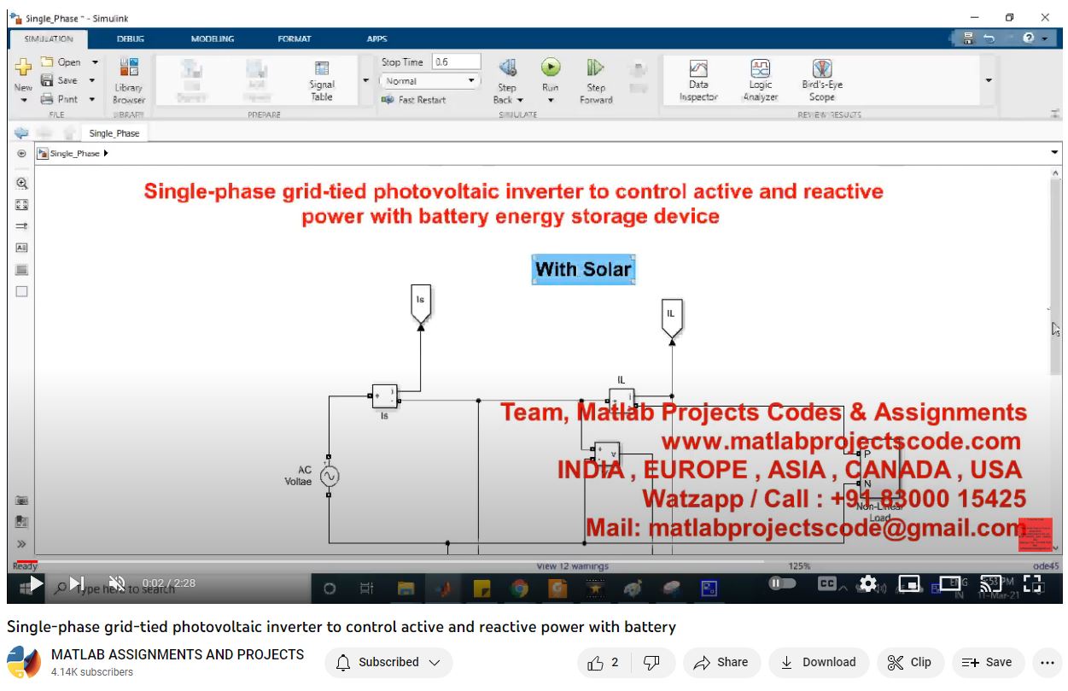Click the undo arrow in quick-access bar
The image size is (1068, 691).
[x=989, y=38]
